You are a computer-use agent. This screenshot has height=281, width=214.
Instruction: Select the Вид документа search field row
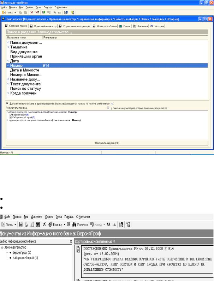tap(107, 52)
